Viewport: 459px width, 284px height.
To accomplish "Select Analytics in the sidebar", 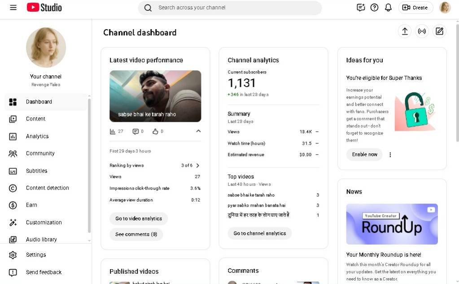I will (37, 136).
